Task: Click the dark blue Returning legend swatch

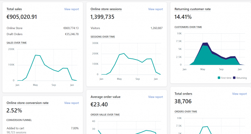Action: coord(234,78)
